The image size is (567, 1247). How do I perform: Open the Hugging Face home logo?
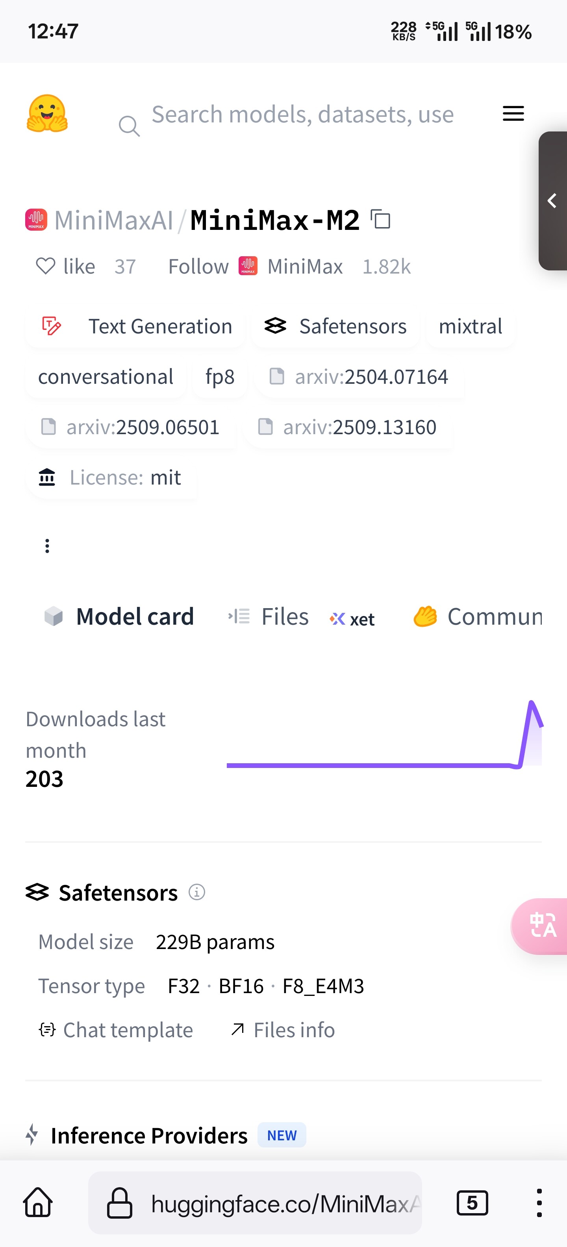coord(47,114)
